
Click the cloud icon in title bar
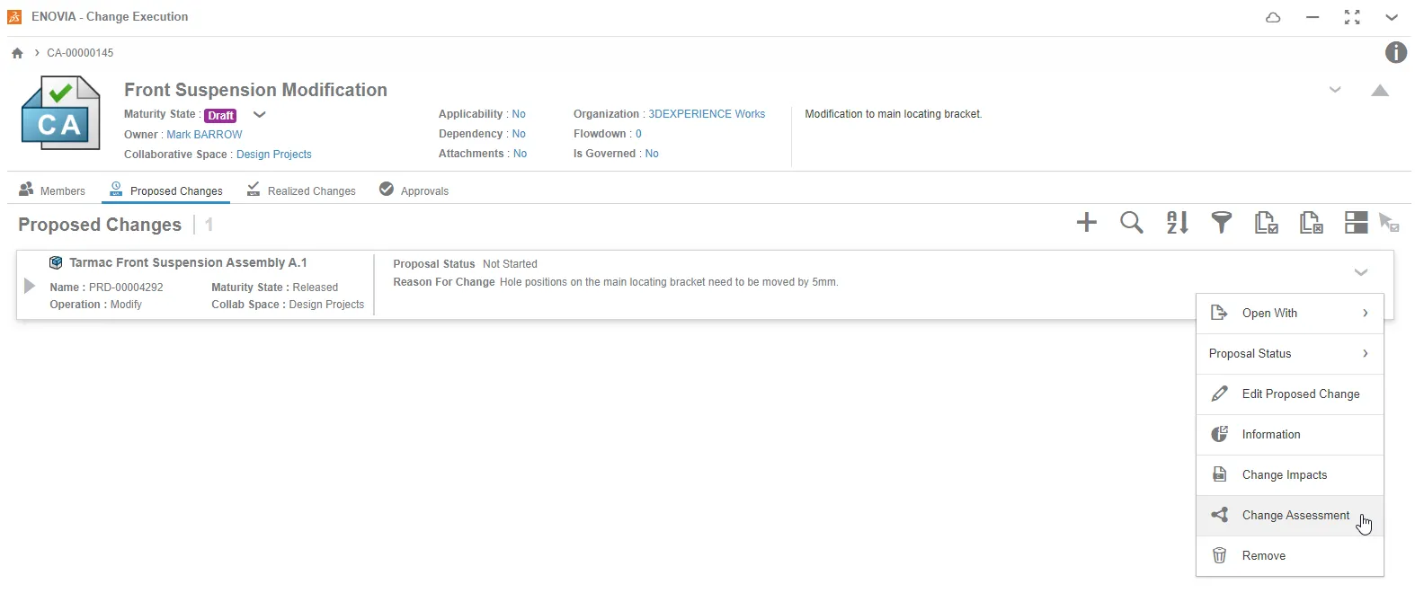[x=1273, y=17]
